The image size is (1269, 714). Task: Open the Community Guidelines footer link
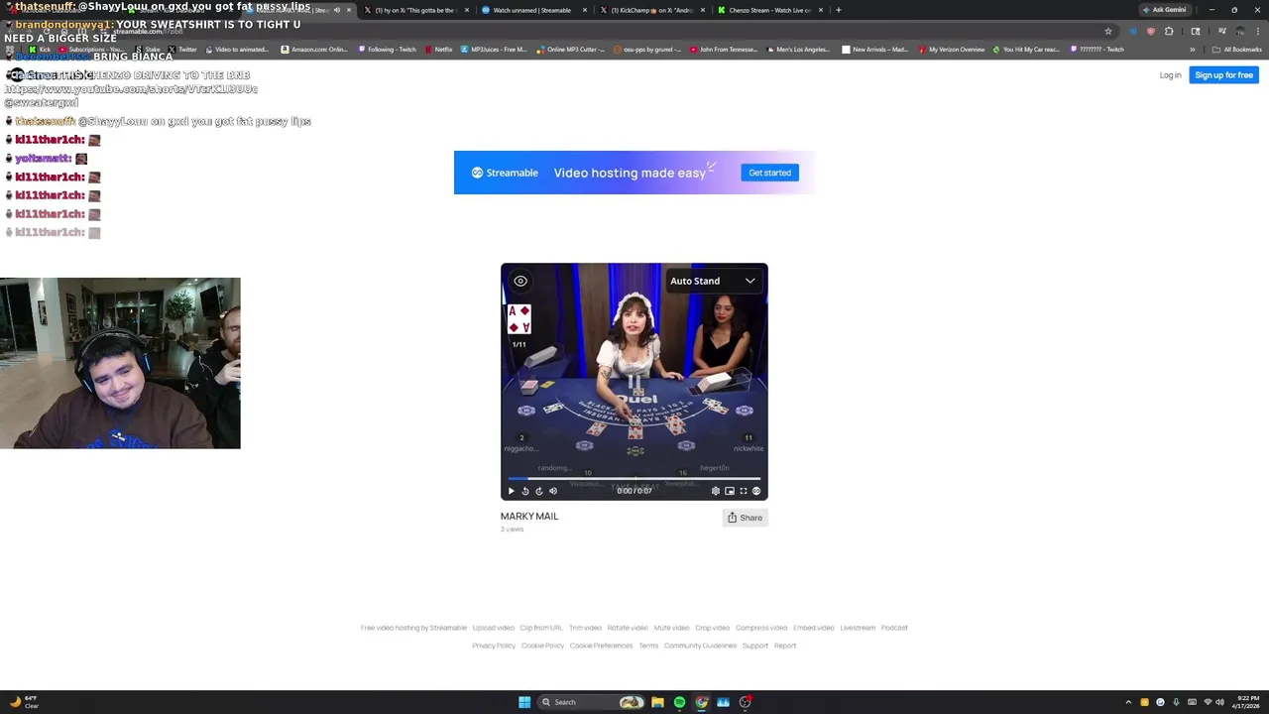[x=700, y=646]
